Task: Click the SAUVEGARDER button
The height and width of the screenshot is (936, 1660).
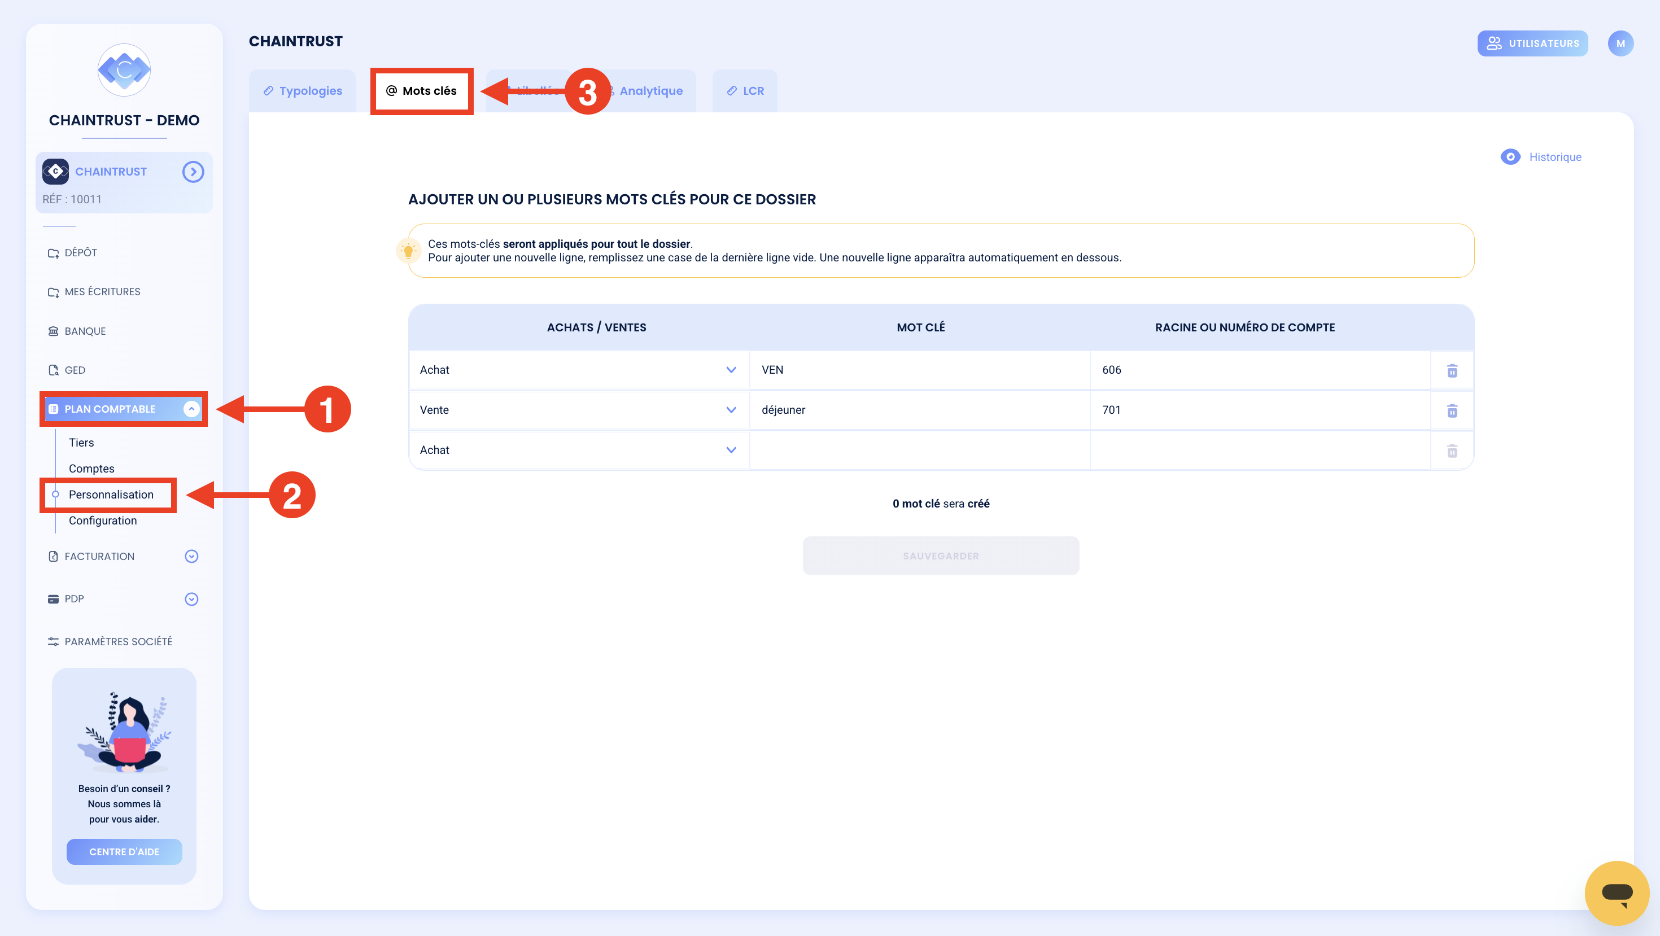Action: pos(941,556)
